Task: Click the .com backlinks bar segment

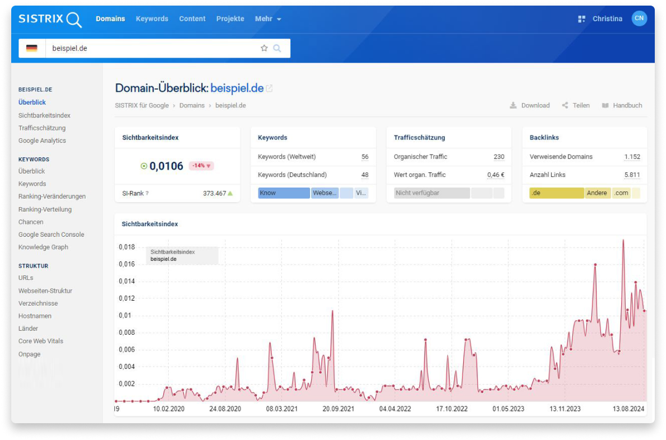Action: click(x=621, y=193)
